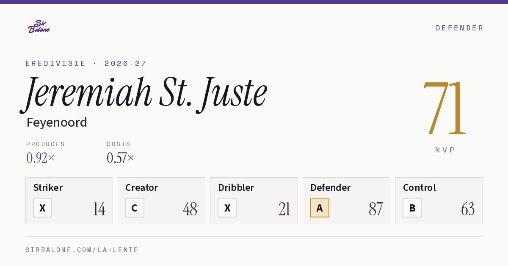Click the NVP label under the score
The width and height of the screenshot is (508, 266).
[x=445, y=150]
